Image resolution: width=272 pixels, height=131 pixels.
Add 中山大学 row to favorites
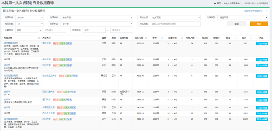pyautogui.click(x=262, y=60)
